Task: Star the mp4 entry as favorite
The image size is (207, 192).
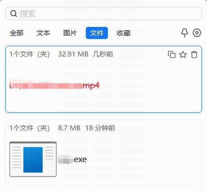Action: point(183,54)
